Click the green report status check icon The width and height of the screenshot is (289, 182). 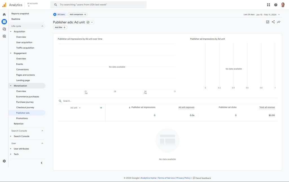click(88, 22)
